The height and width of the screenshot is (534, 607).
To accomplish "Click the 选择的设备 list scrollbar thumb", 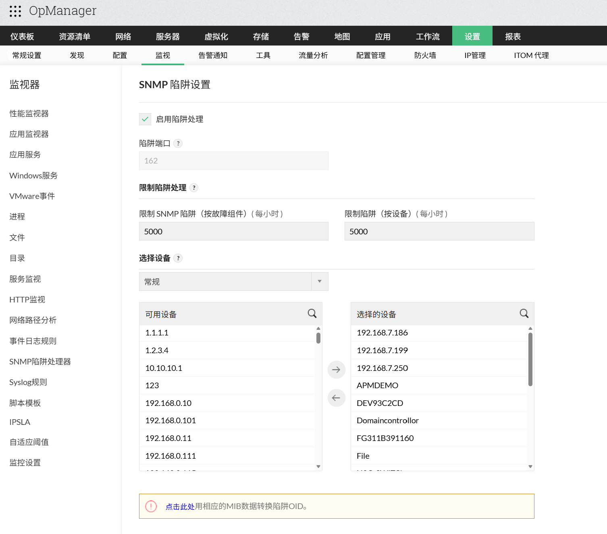I will point(530,359).
